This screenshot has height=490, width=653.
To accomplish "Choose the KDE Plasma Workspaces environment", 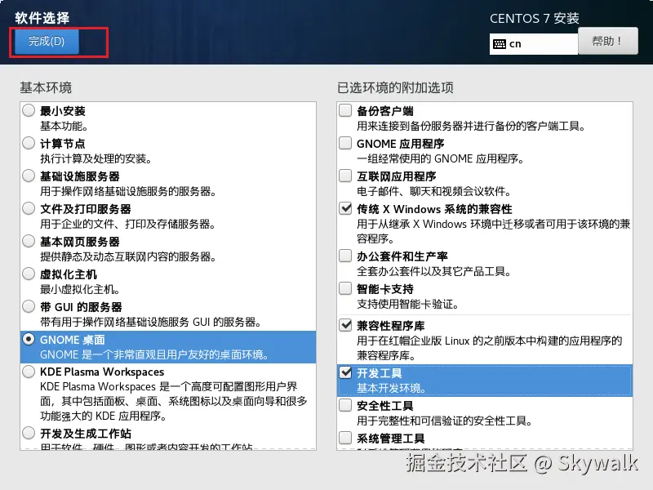I will (x=29, y=372).
